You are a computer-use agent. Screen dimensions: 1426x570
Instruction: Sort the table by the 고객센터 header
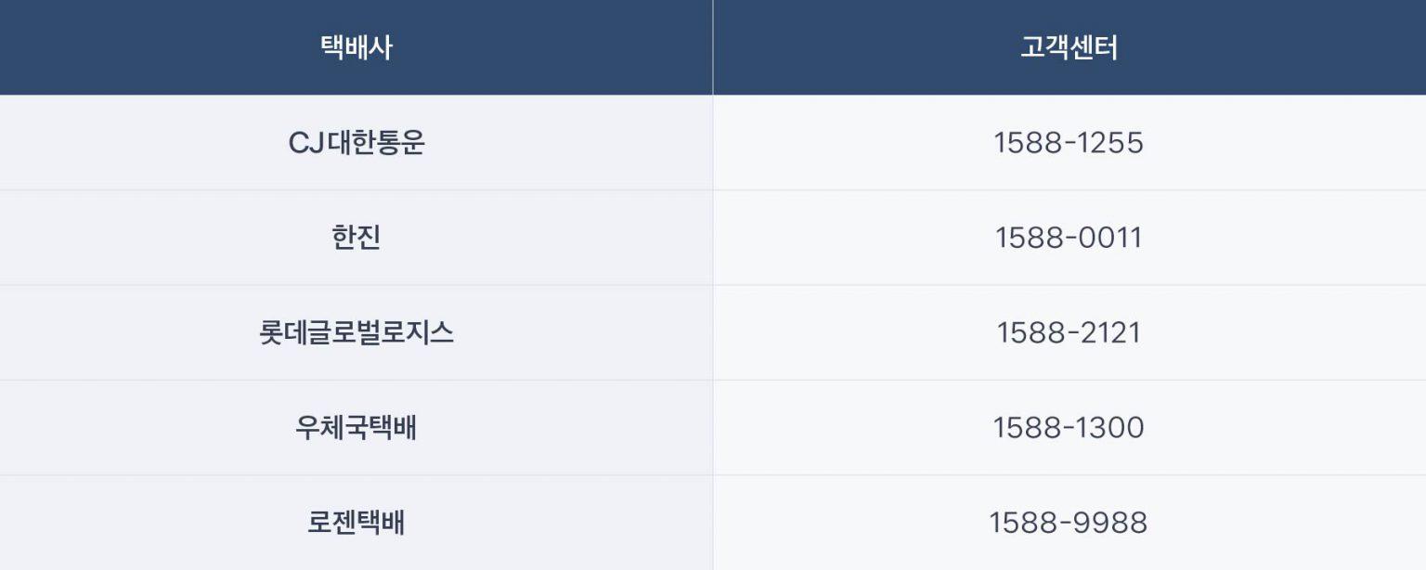1069,47
